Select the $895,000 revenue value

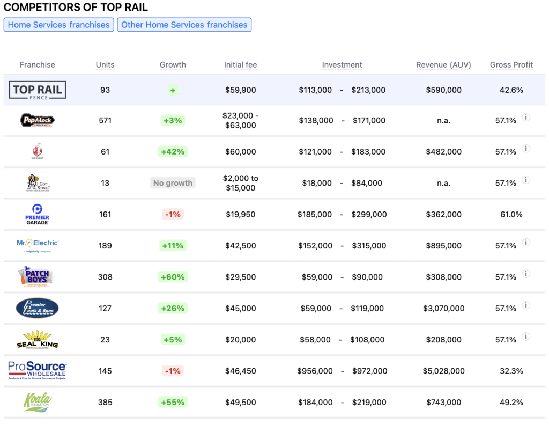[443, 246]
